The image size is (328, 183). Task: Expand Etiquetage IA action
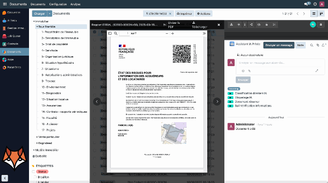[x=230, y=97]
